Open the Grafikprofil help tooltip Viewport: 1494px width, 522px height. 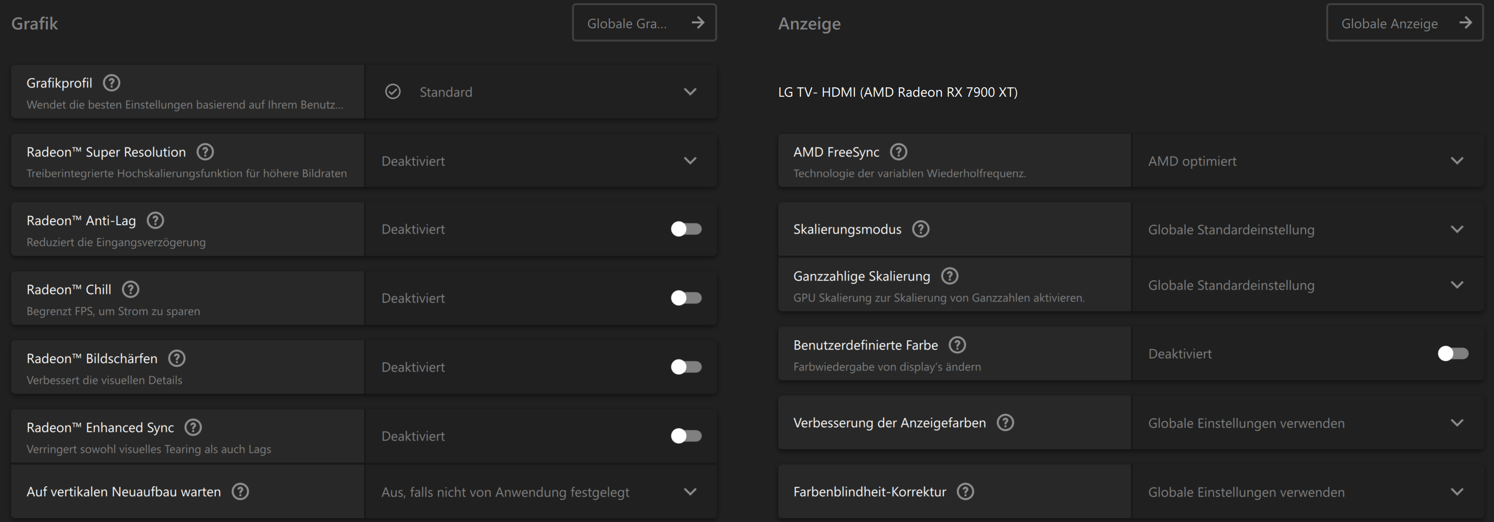(x=111, y=83)
